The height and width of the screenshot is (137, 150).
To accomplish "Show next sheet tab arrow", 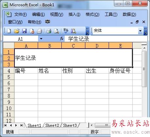I will [16, 125].
